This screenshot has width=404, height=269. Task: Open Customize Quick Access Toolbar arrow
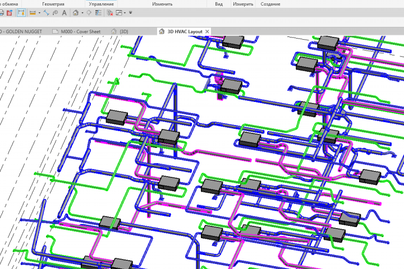131,13
